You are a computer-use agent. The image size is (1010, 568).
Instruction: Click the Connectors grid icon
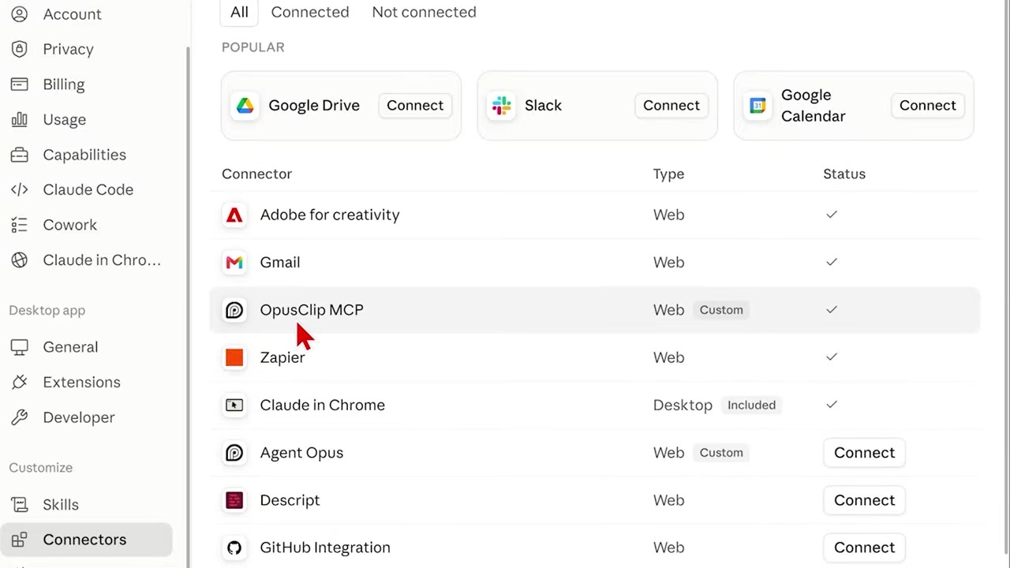pos(19,540)
